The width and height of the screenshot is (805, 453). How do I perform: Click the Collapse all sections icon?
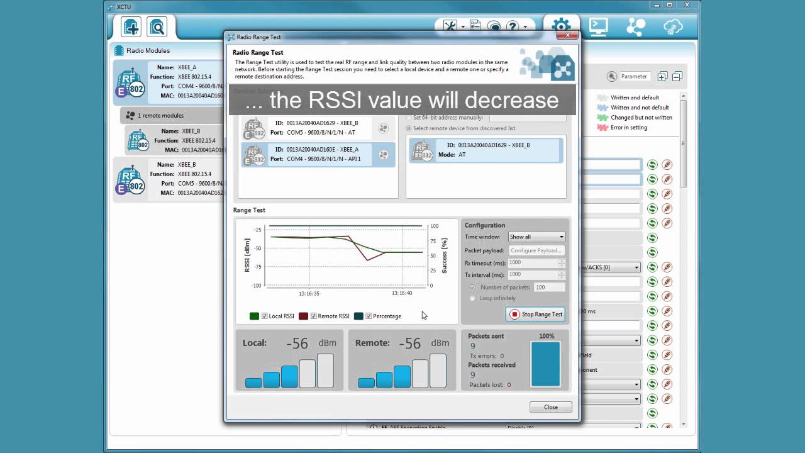677,77
